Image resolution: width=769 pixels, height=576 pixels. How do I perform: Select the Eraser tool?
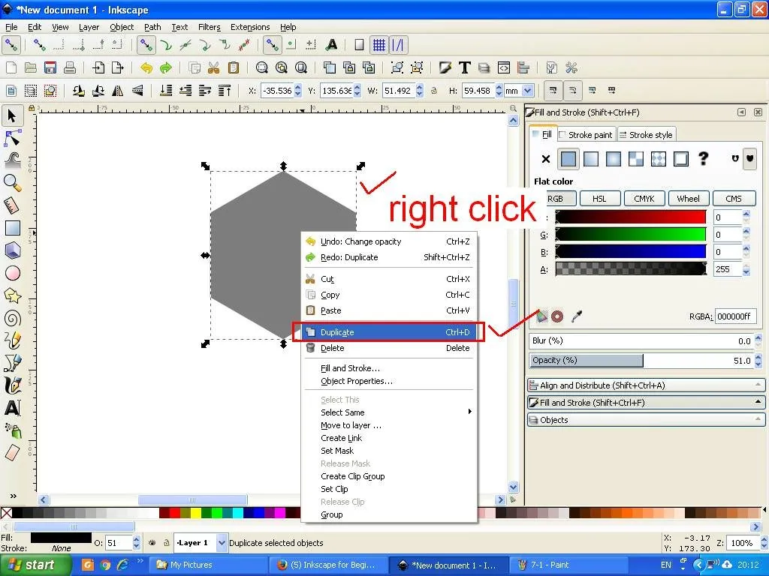(x=12, y=452)
